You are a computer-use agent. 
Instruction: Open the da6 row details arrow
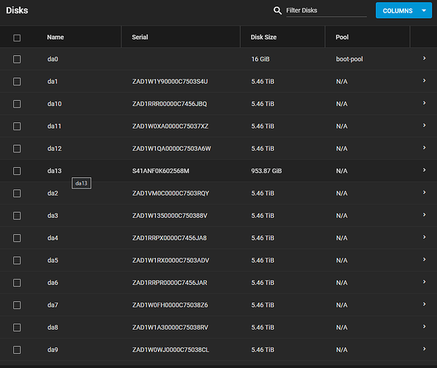[x=424, y=282]
